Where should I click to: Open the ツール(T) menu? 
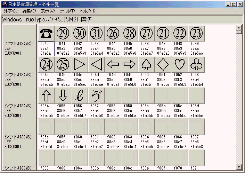click(x=67, y=11)
